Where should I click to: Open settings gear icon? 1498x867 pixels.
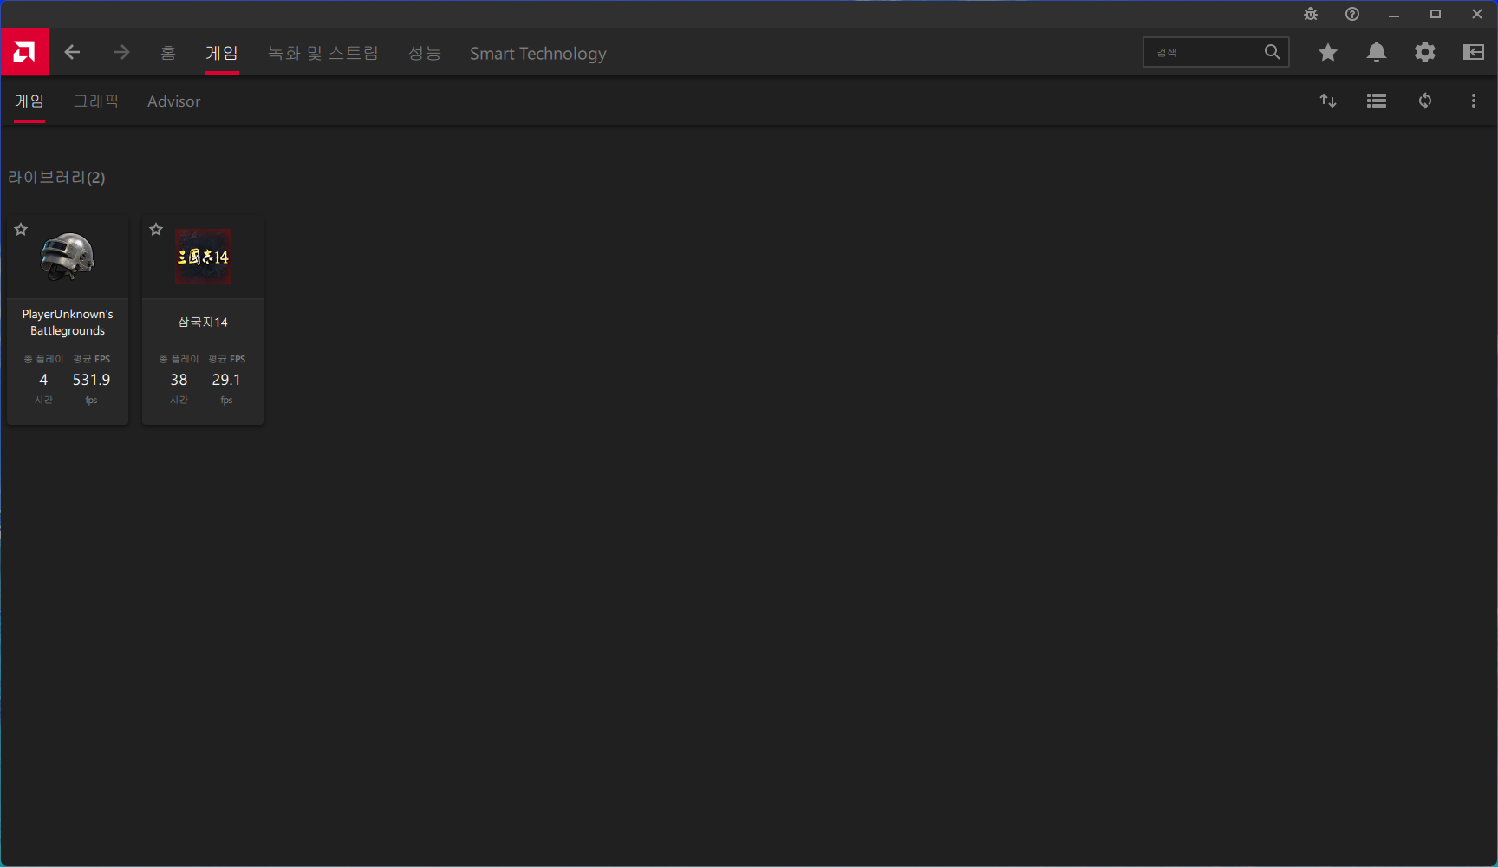[1425, 53]
